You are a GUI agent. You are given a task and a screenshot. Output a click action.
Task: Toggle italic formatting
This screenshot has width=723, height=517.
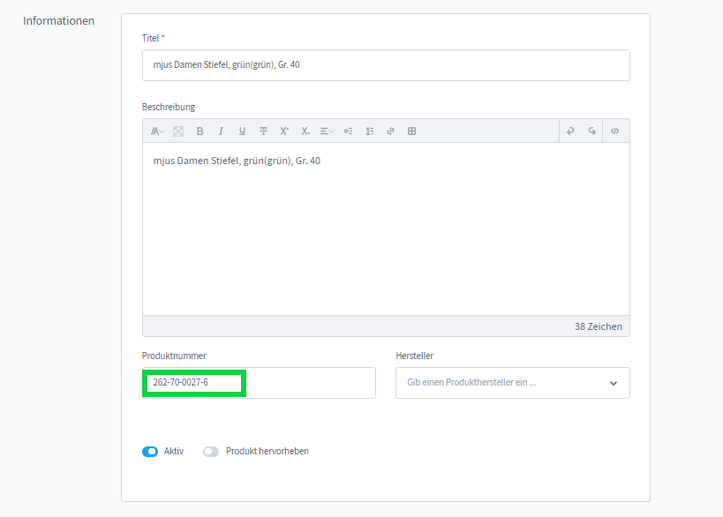[x=221, y=131]
